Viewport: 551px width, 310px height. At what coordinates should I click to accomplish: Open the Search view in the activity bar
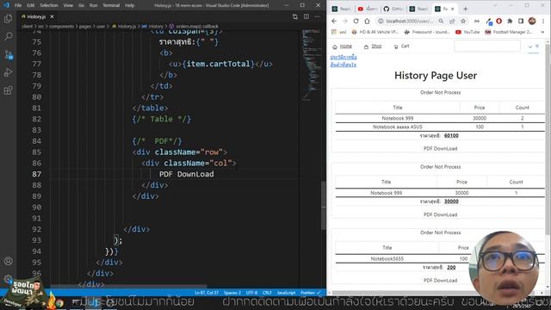8,36
